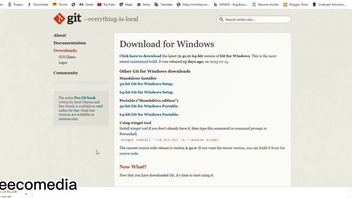The image size is (352, 198).
Task: Open the Gmail bookmark
Action: pyautogui.click(x=86, y=4)
